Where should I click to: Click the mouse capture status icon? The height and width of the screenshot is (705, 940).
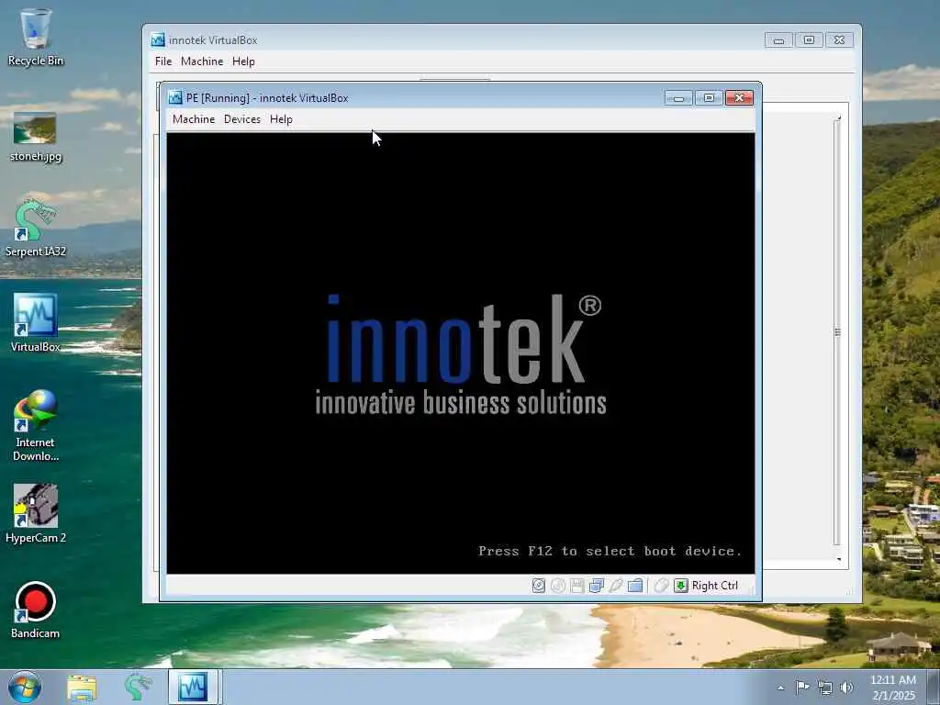(661, 586)
